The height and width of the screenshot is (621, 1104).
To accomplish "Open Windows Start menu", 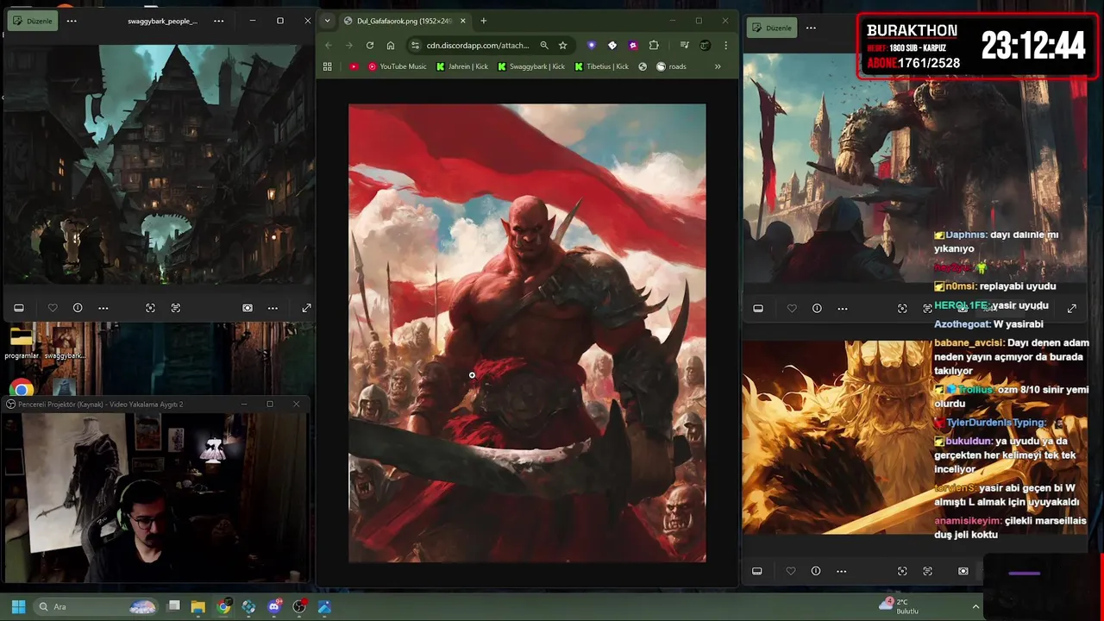I will [x=18, y=607].
